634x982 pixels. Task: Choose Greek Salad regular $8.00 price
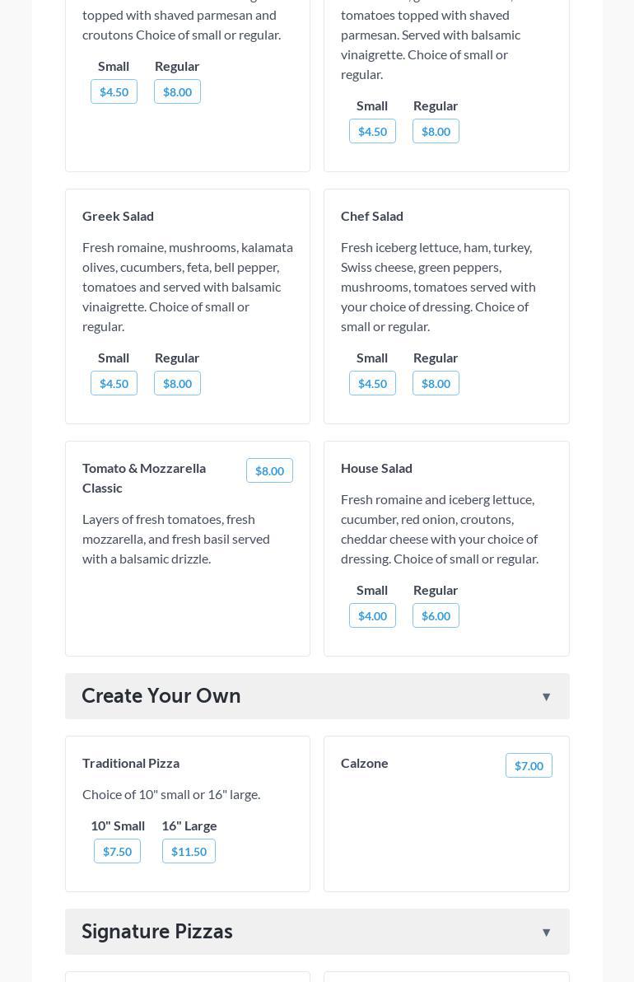(x=177, y=384)
